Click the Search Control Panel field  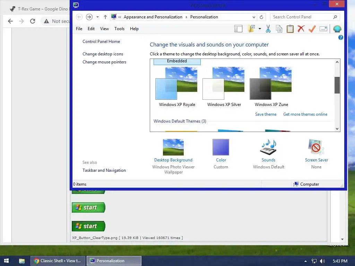tap(305, 17)
